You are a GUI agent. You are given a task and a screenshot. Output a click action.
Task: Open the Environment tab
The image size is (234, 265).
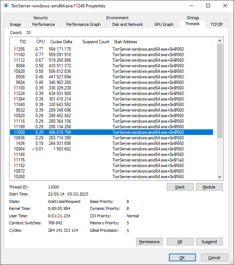point(117,18)
